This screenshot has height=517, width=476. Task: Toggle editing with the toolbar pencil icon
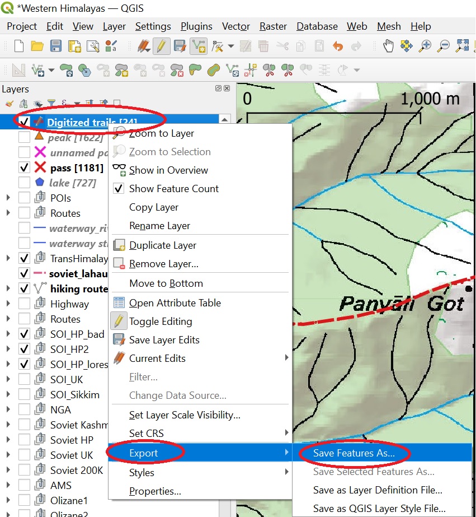161,46
